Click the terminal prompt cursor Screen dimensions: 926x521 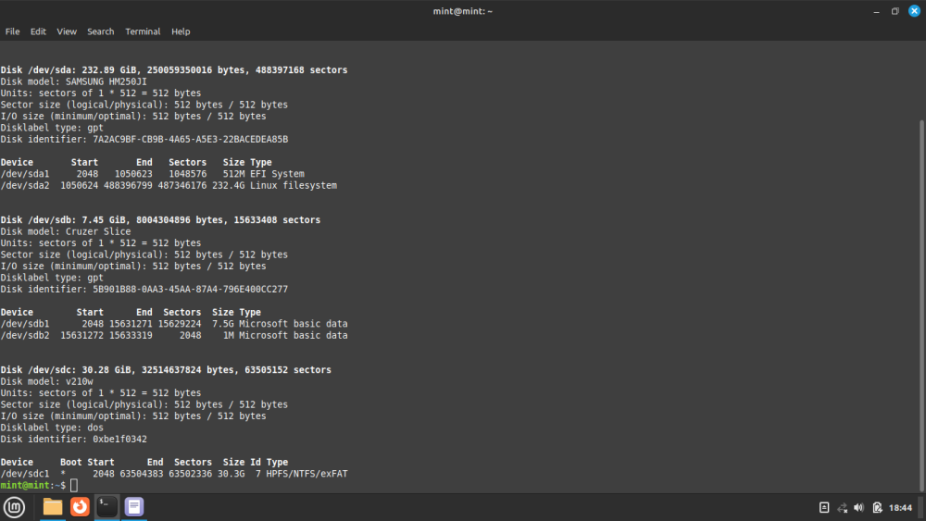coord(74,485)
